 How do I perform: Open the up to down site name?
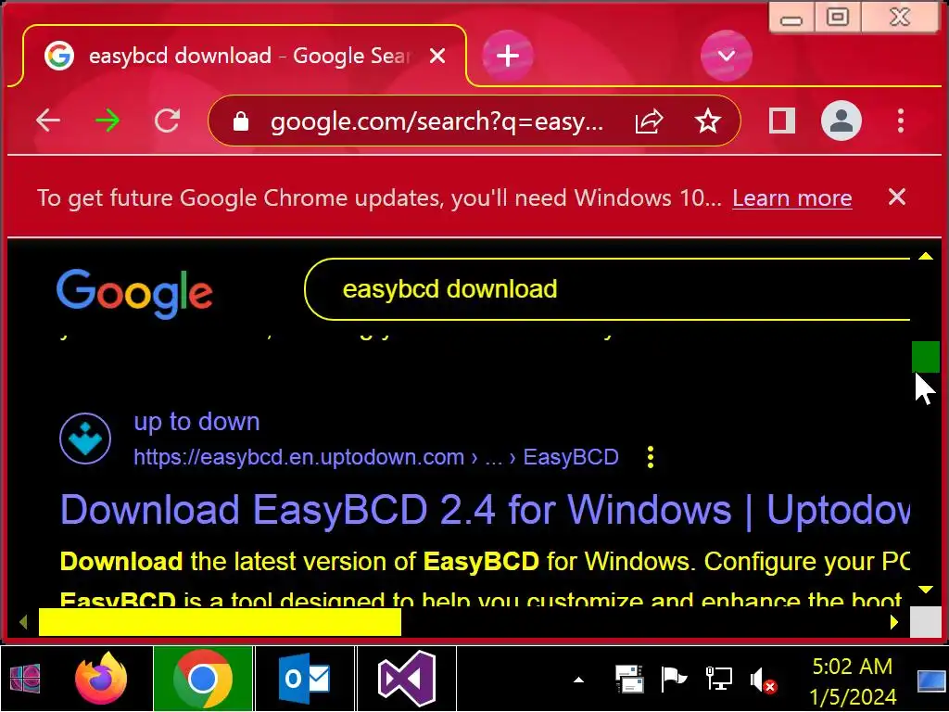(196, 422)
